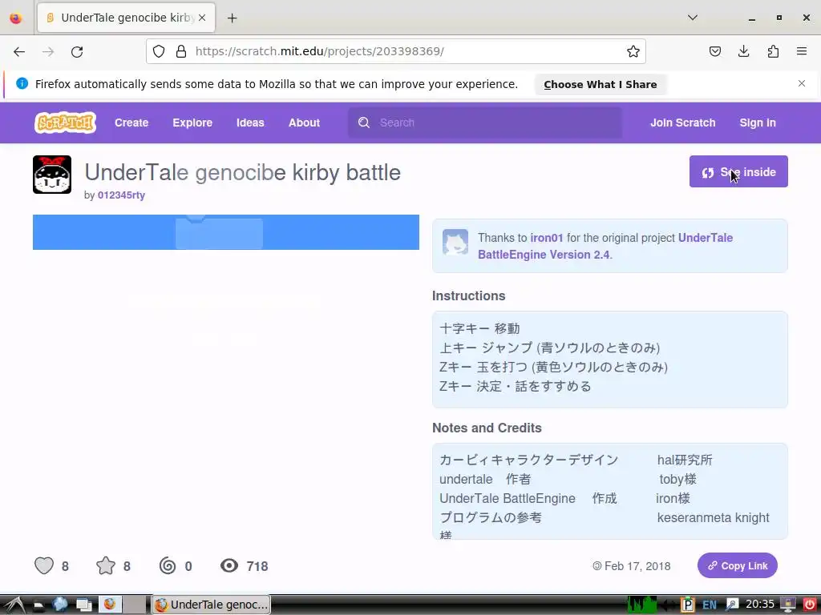Open the Create menu item
The width and height of the screenshot is (821, 615).
(131, 123)
